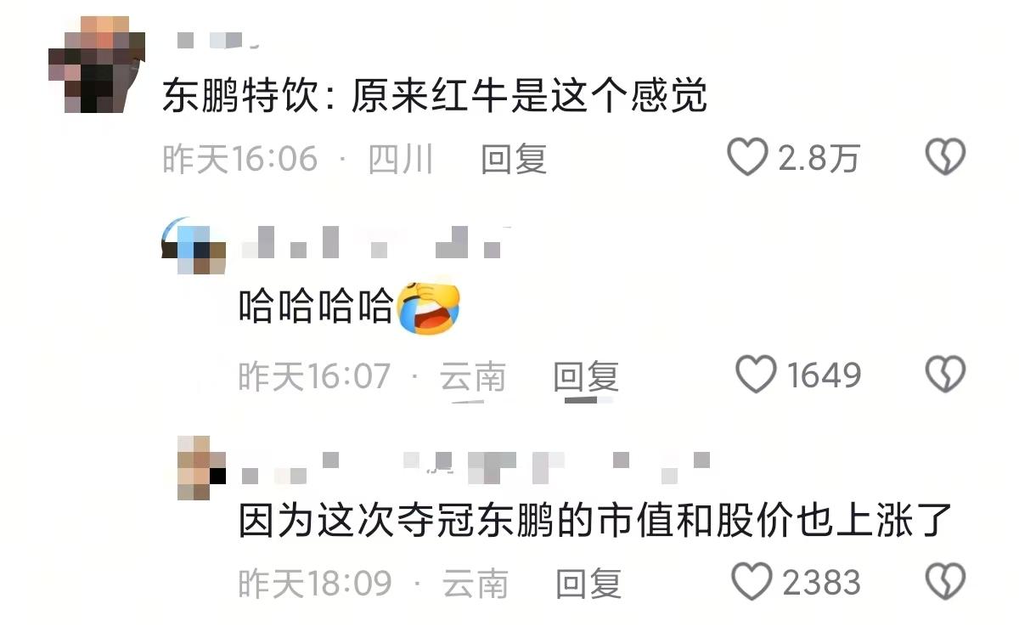Select the 1649 like count
This screenshot has width=1019, height=632.
pyautogui.click(x=824, y=375)
